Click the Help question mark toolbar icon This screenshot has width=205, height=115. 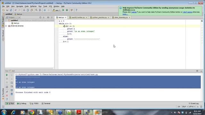coord(76,10)
